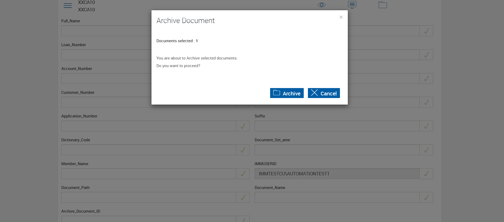Close the Archive Document dialog with ×
Image resolution: width=504 pixels, height=222 pixels.
tap(341, 17)
